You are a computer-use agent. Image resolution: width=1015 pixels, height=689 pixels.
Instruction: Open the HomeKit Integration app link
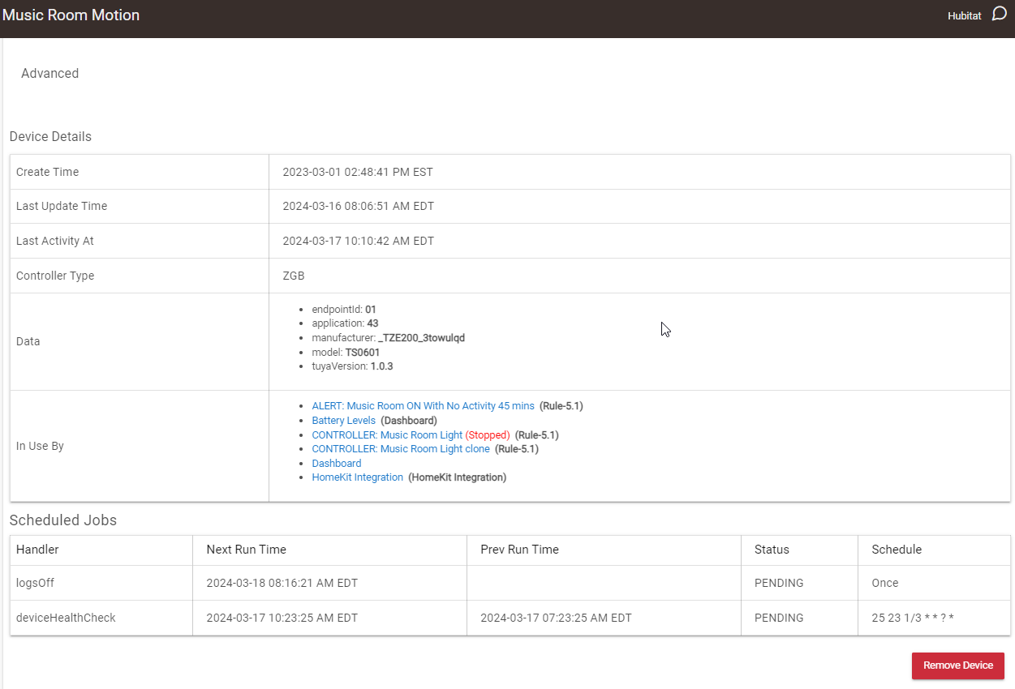click(357, 477)
